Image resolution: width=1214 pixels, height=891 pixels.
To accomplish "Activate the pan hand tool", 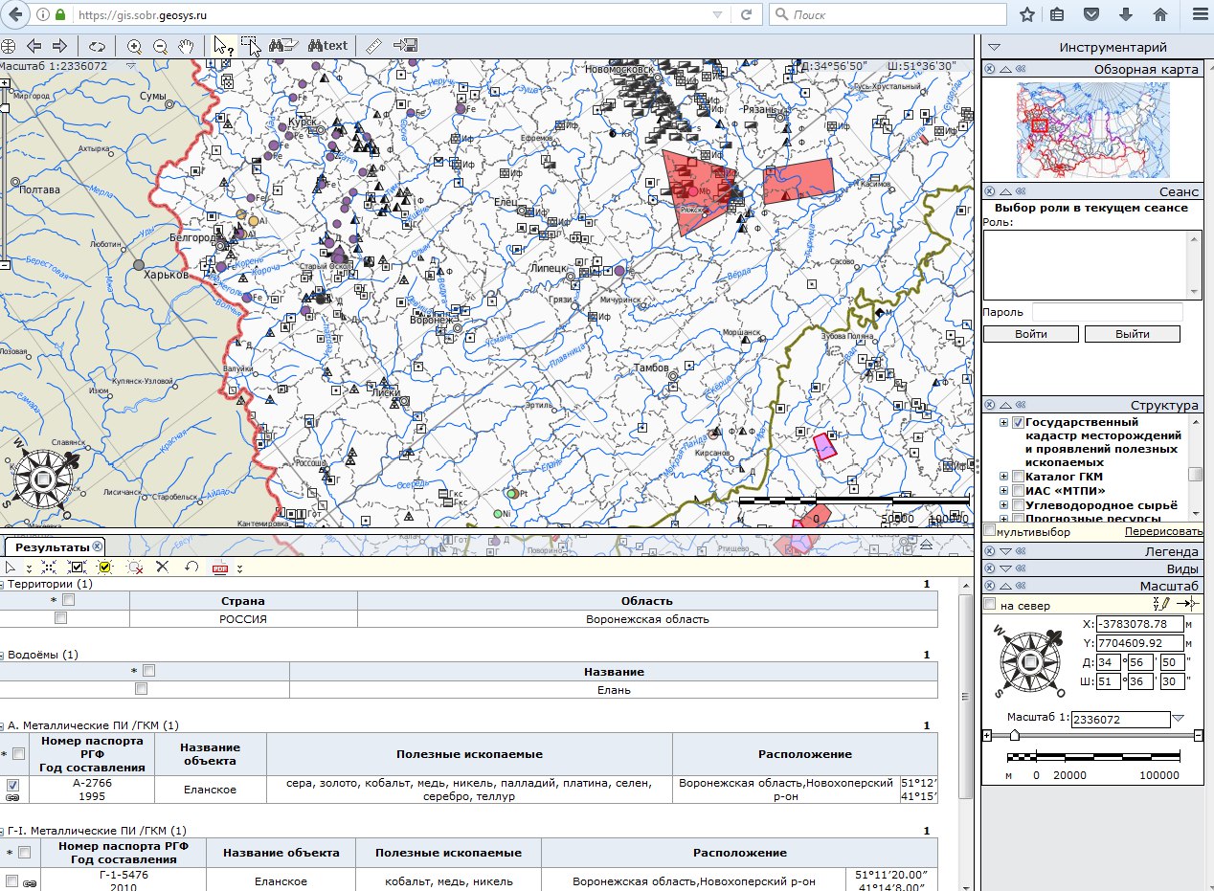I will 187,46.
